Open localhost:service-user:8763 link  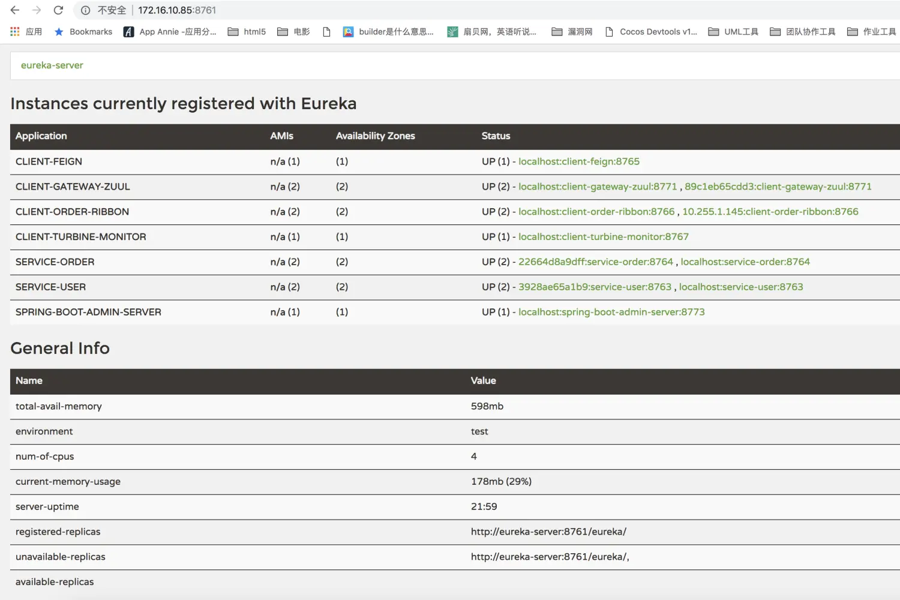coord(741,287)
